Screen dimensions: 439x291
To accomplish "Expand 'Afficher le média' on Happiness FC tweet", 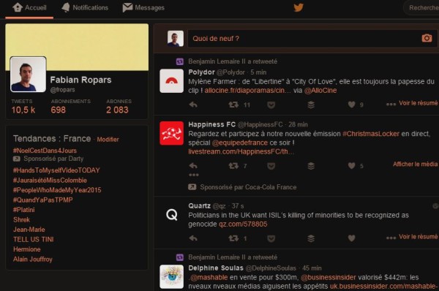I will 415,165.
